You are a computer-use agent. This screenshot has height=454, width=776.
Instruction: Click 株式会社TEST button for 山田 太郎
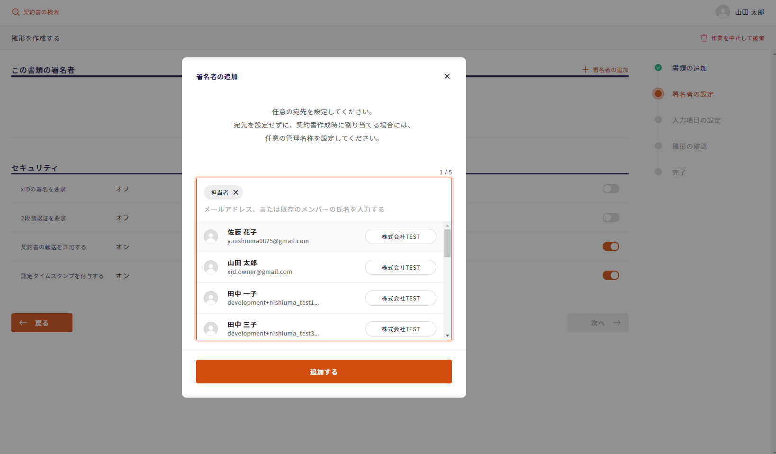400,267
